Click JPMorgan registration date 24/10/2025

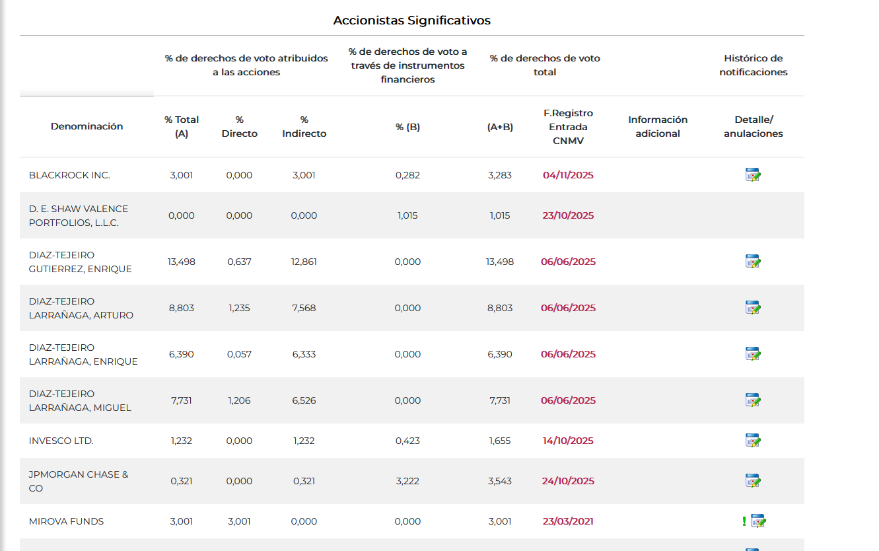(568, 481)
